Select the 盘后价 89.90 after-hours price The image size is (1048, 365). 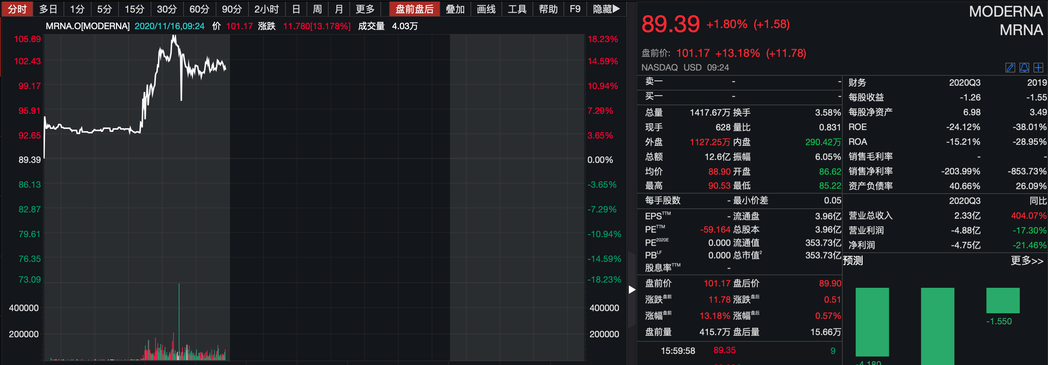pos(830,284)
